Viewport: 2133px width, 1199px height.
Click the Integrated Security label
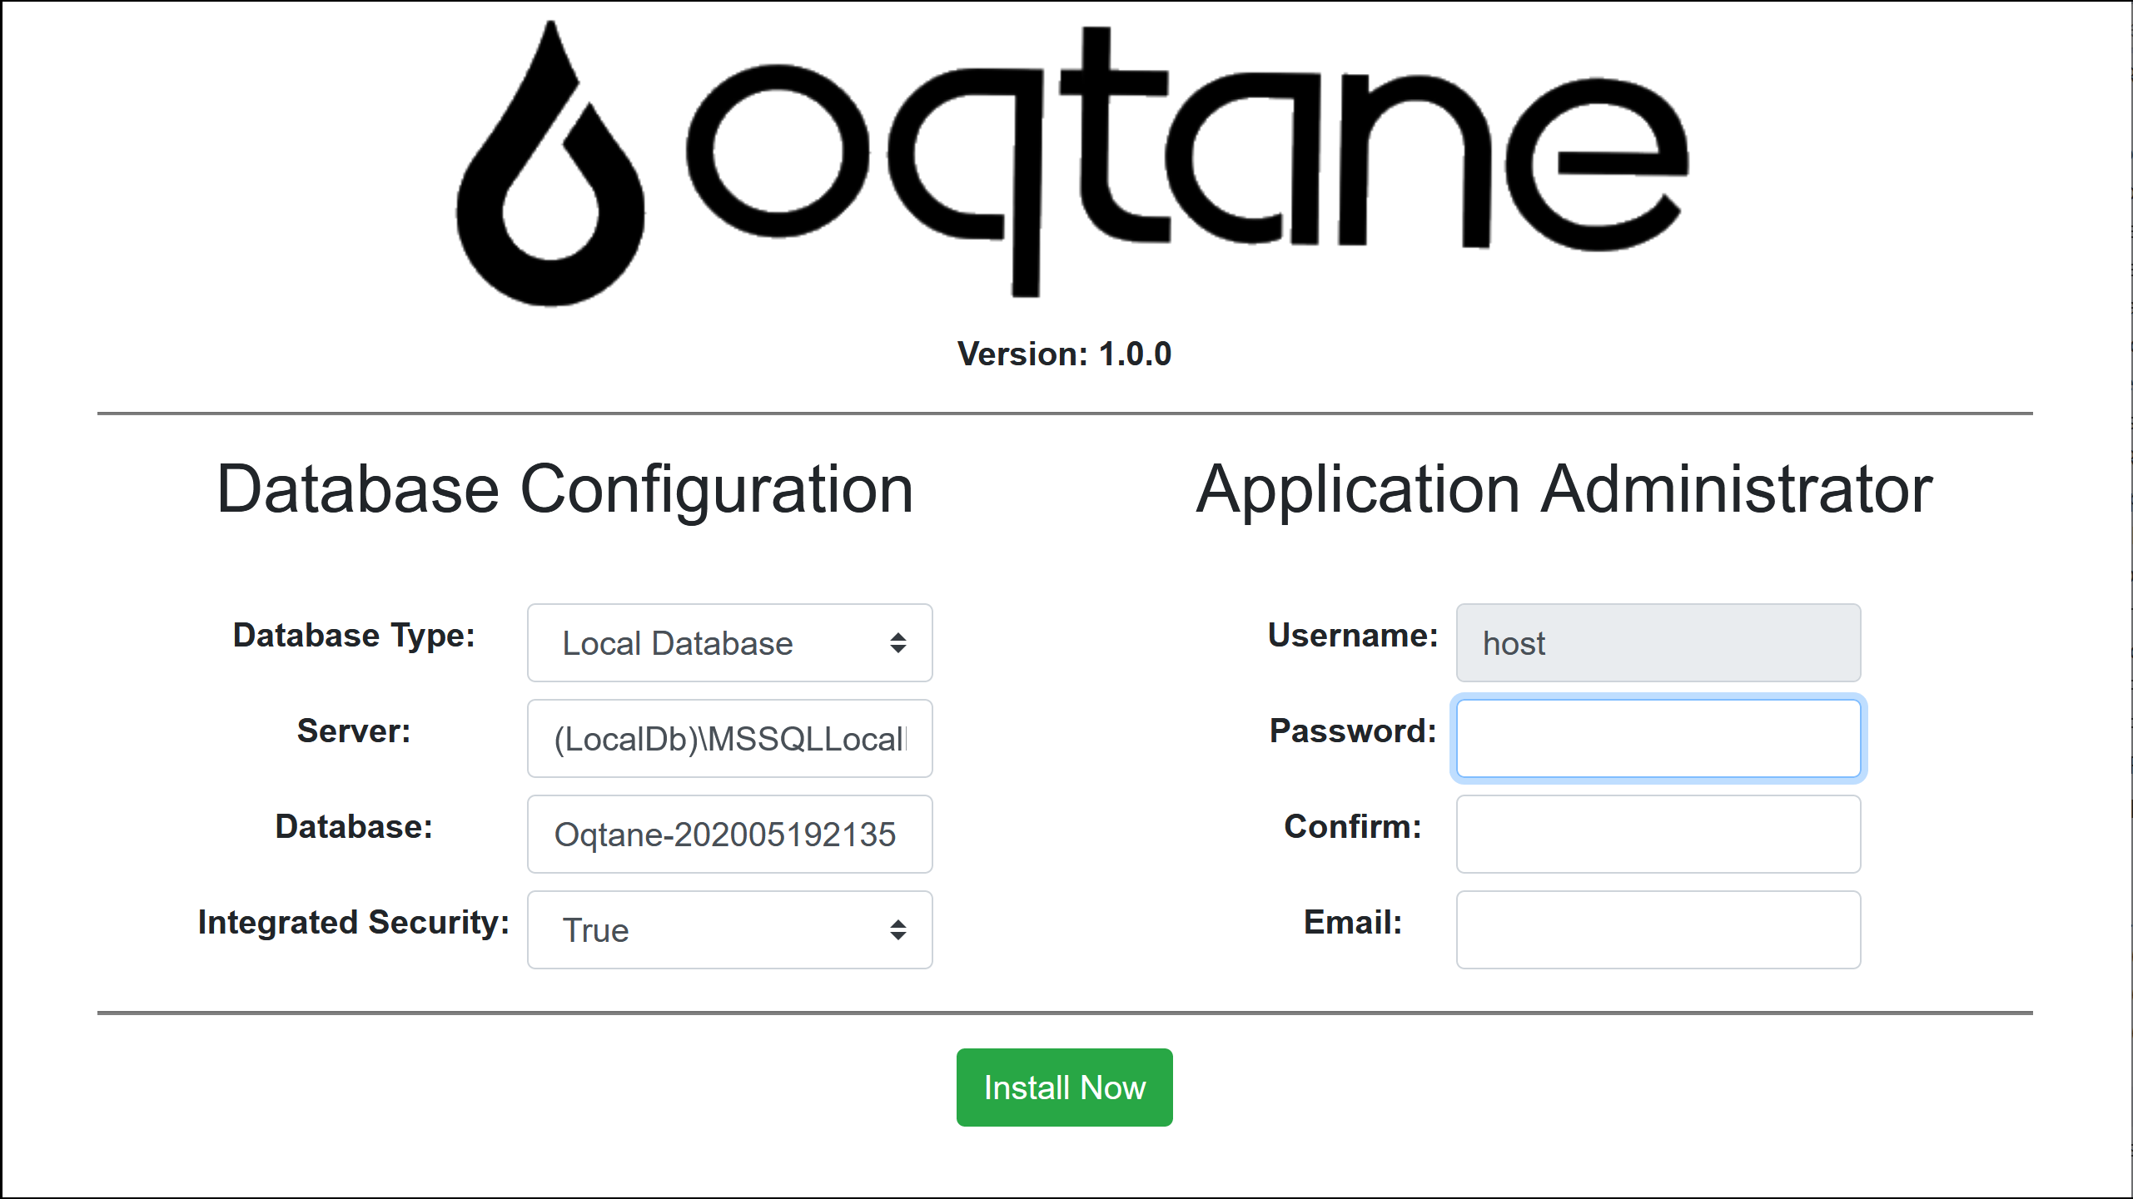pyautogui.click(x=354, y=923)
